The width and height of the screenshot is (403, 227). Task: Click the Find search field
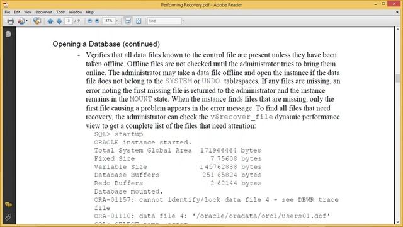pyautogui.click(x=164, y=21)
